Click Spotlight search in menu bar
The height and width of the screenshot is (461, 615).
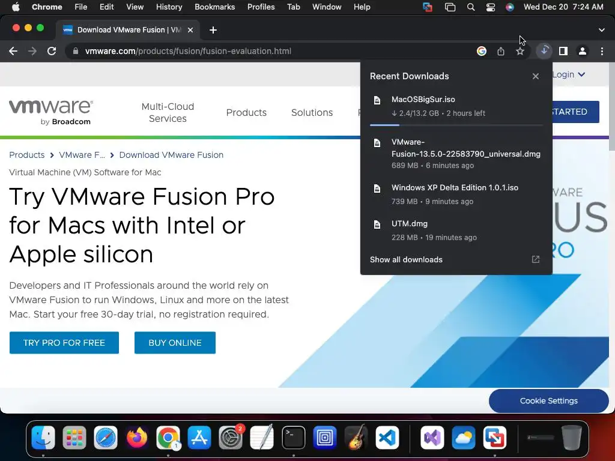pos(471,7)
